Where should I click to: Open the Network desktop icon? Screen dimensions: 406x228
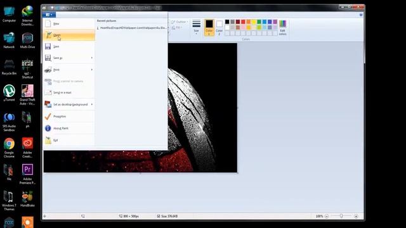(9, 41)
